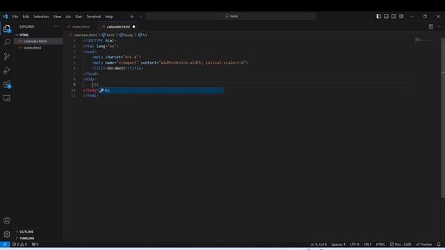Change file encoding UTF-8
Image resolution: width=445 pixels, height=250 pixels.
(x=354, y=244)
